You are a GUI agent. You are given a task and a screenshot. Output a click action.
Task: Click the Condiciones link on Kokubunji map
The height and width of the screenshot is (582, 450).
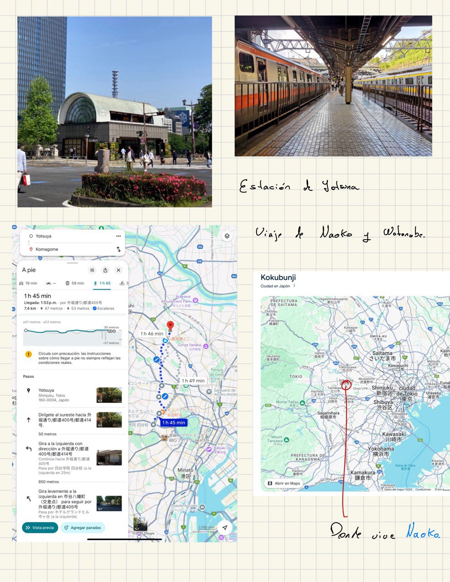[x=423, y=490]
